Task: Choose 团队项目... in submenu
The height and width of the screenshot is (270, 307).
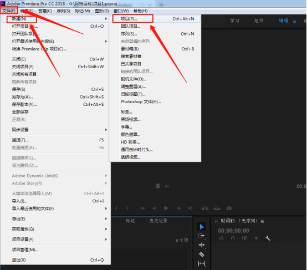Action: coord(155,26)
